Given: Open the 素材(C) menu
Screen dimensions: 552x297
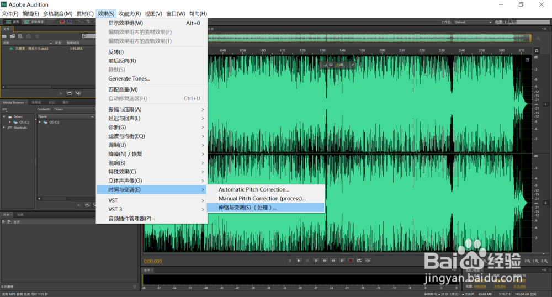Looking at the screenshot, I should [x=85, y=14].
